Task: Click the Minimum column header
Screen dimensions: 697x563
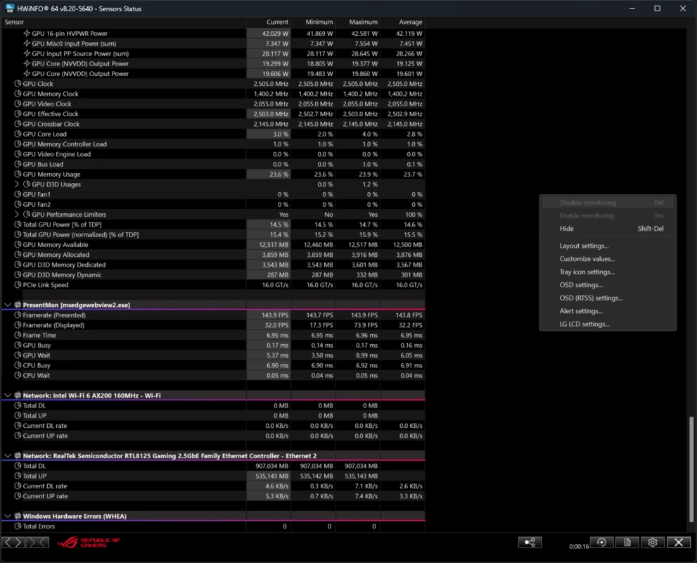Action: (314, 22)
